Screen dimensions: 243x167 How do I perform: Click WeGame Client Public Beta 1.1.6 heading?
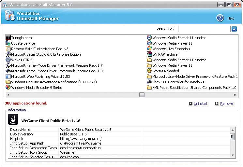[x=51, y=121]
